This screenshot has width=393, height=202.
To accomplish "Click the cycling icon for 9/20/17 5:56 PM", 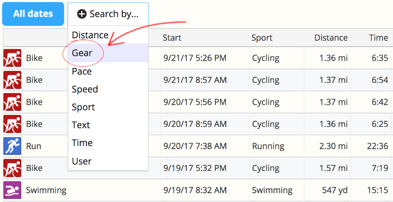I will (12, 102).
